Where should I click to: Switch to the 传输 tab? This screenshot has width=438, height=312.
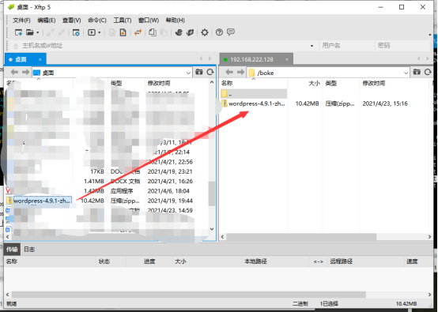click(12, 250)
